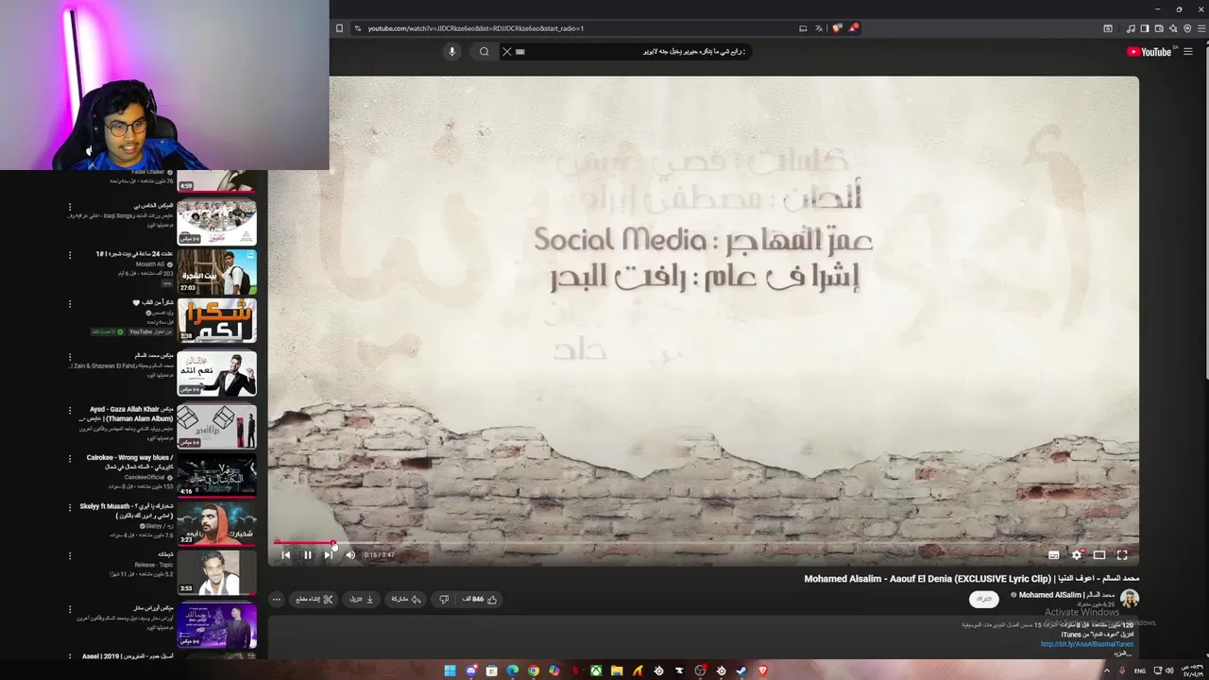1209x680 pixels.
Task: Click the CairokeeOfficial channel name
Action: pos(143,477)
